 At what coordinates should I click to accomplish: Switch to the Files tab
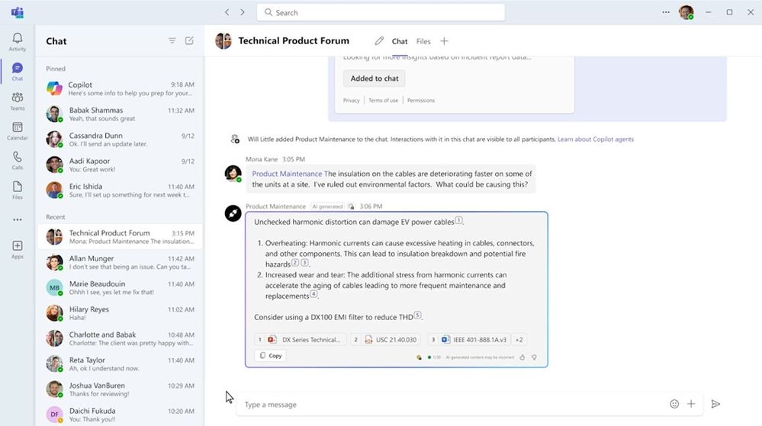423,41
